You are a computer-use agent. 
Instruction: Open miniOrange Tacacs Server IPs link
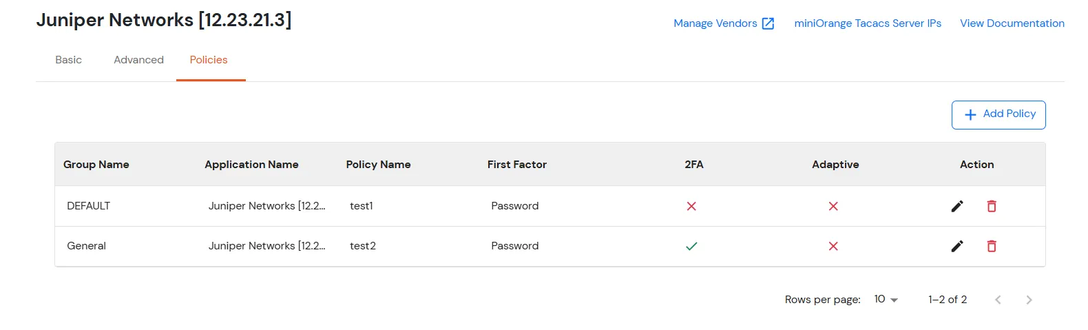[868, 23]
